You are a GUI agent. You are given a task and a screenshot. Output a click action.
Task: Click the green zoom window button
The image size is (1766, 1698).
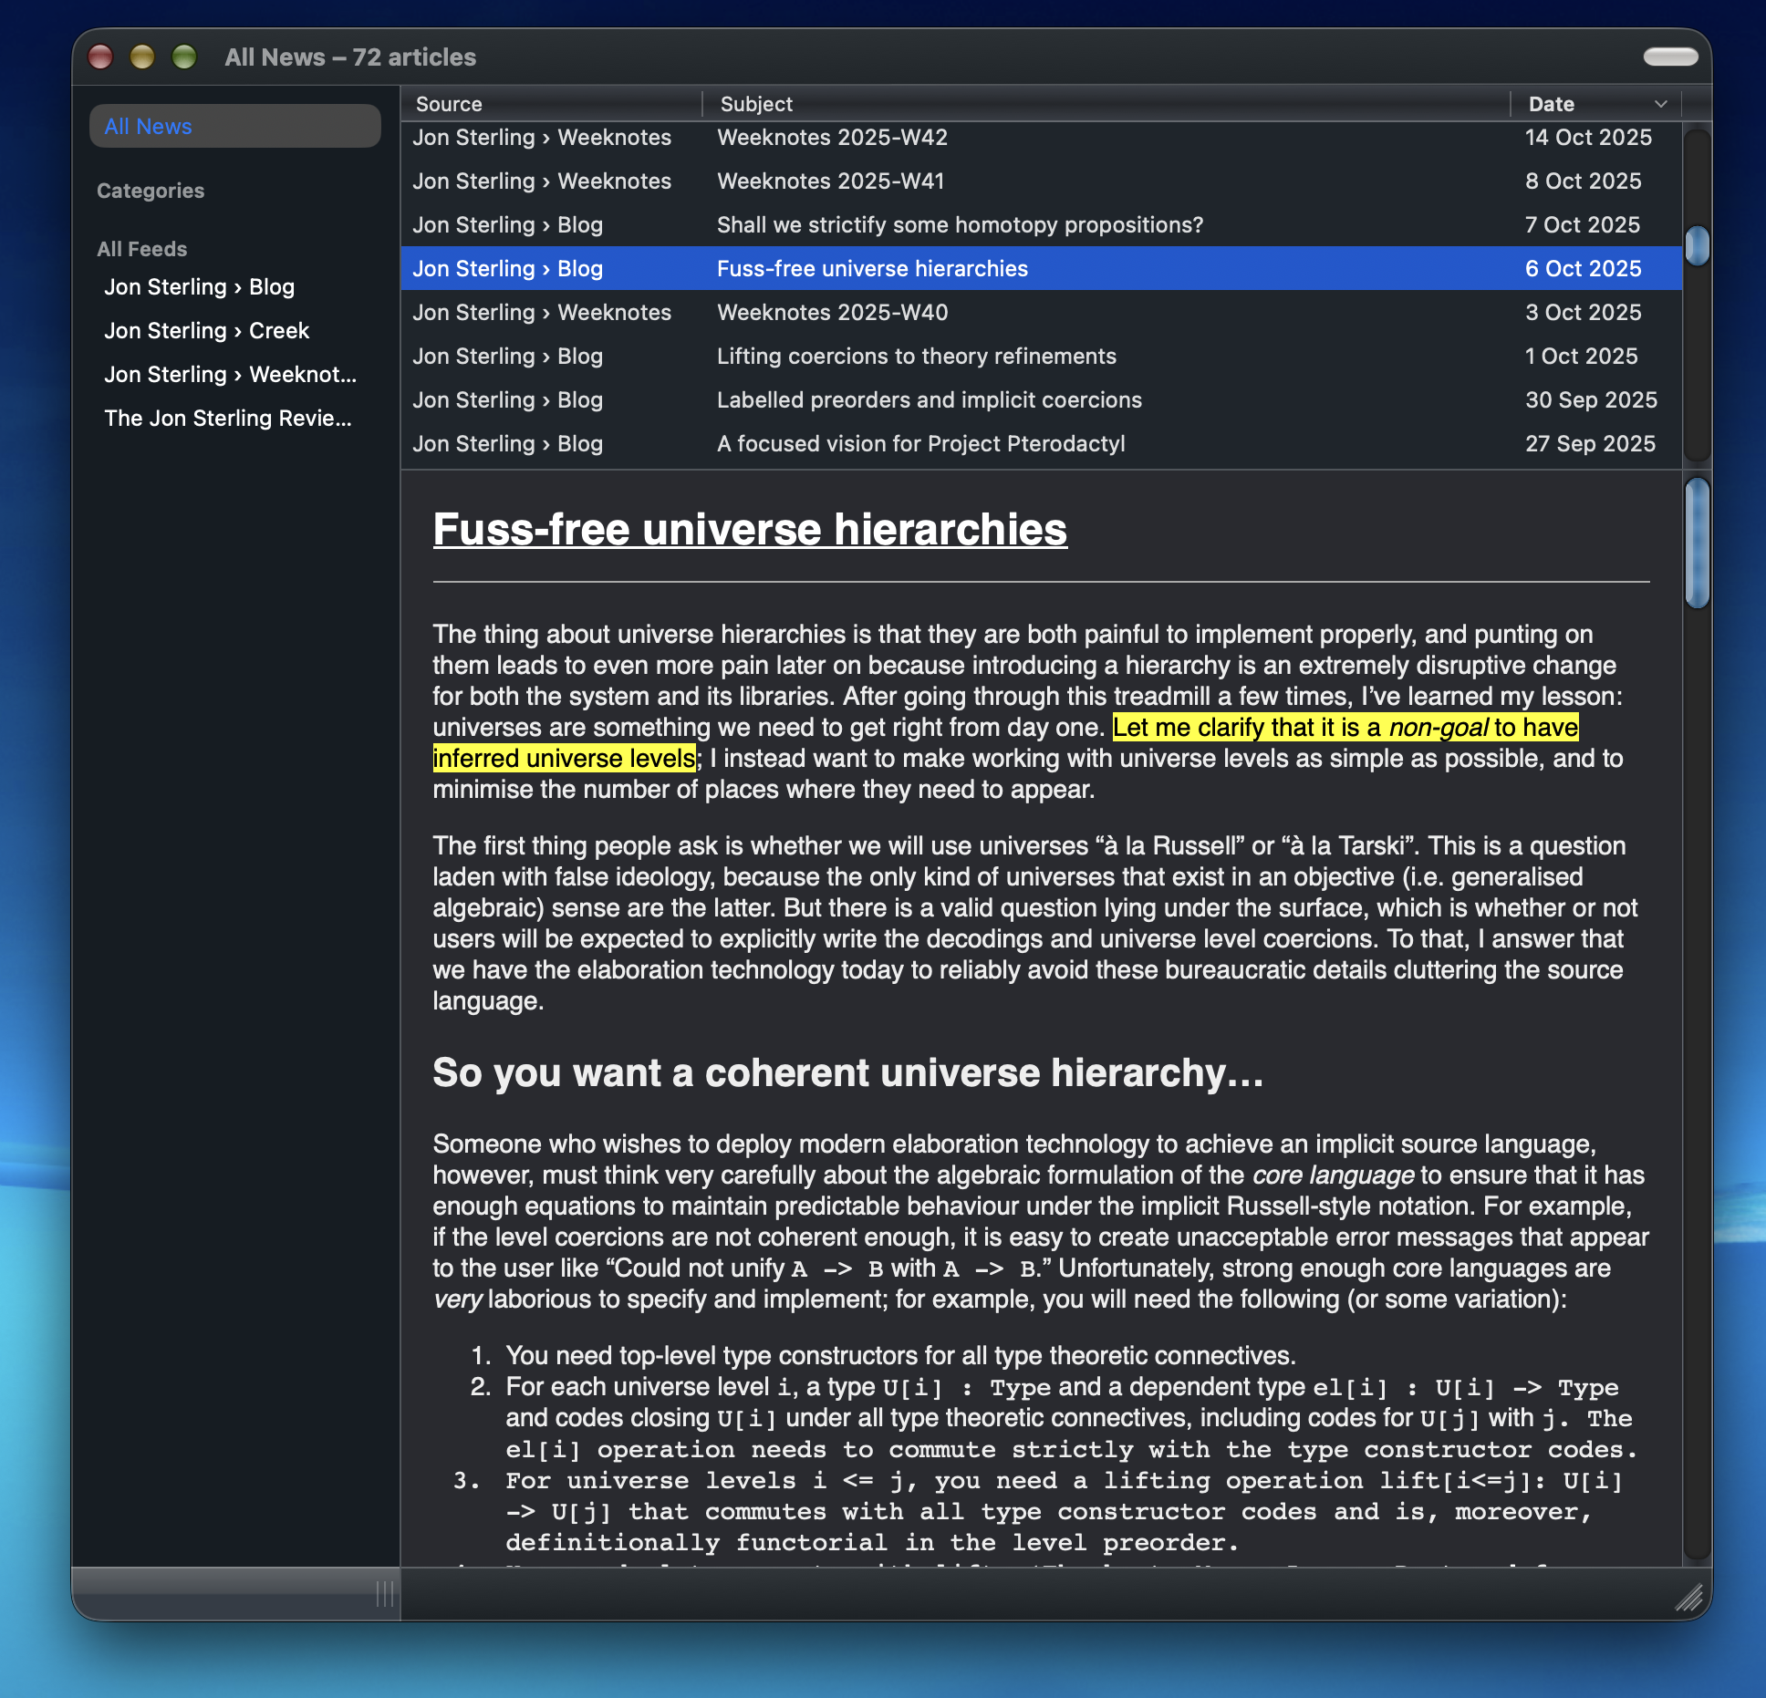(x=184, y=57)
